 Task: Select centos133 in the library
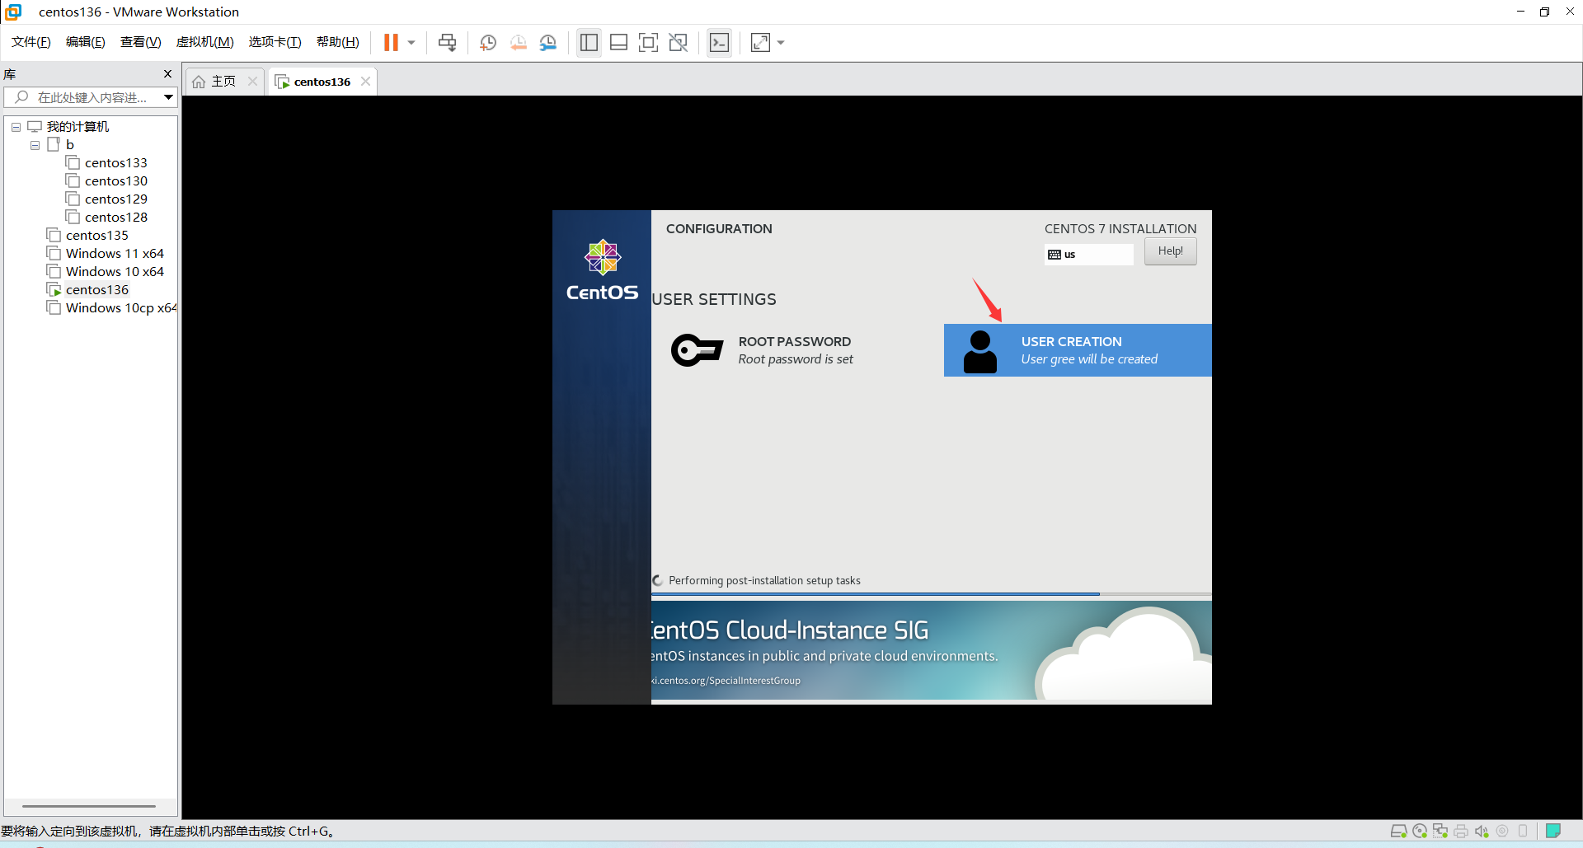click(x=115, y=162)
